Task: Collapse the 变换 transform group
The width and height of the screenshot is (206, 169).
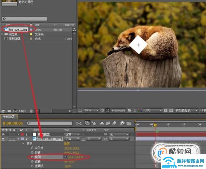Action: (x=23, y=143)
